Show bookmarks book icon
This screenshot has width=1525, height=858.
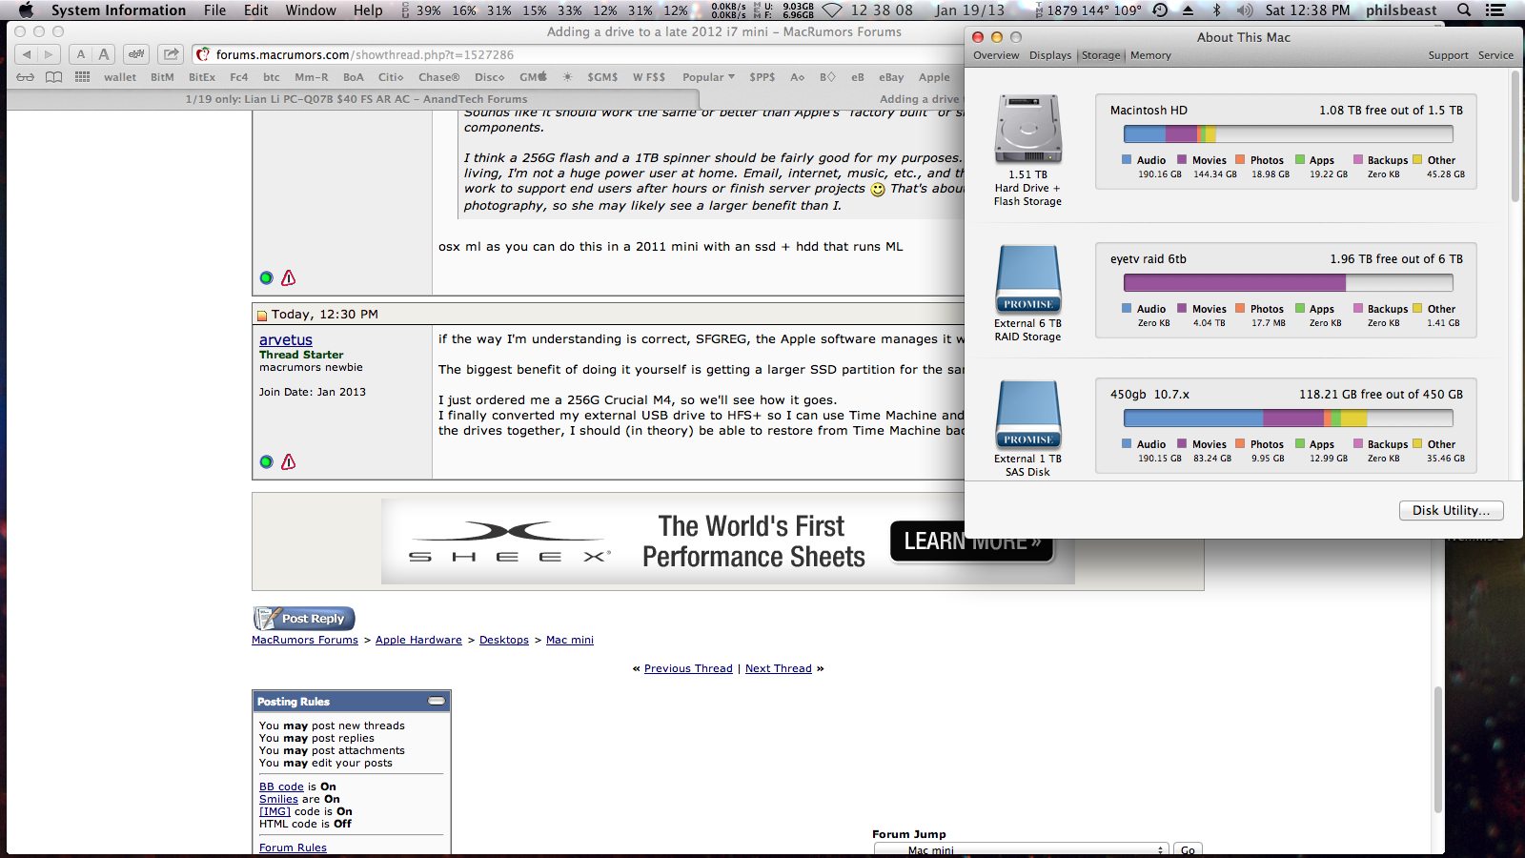(54, 77)
